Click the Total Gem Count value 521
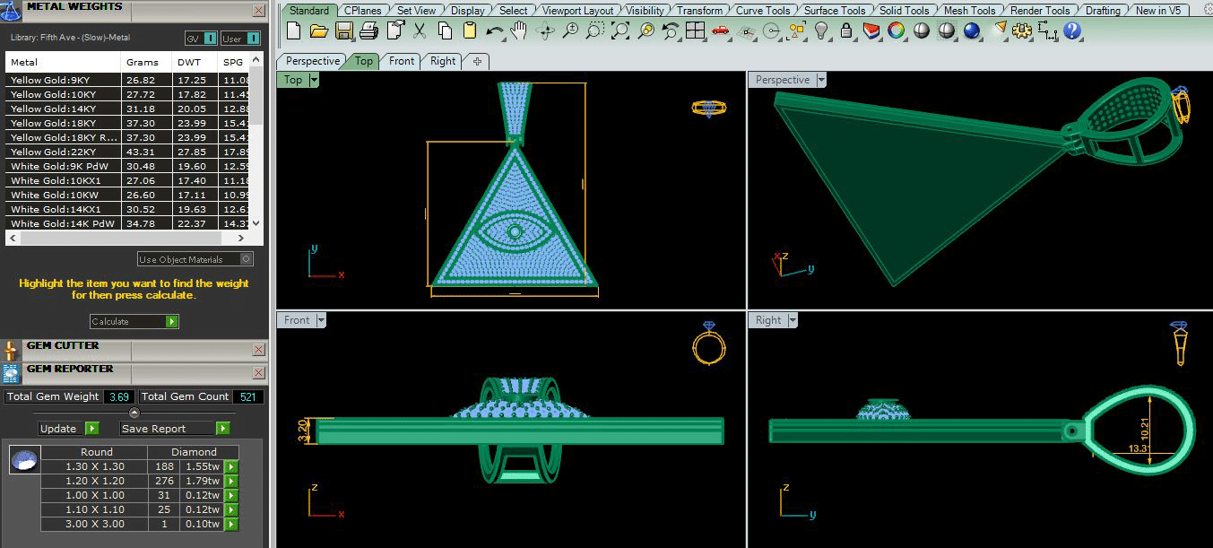1213x548 pixels. [x=248, y=396]
